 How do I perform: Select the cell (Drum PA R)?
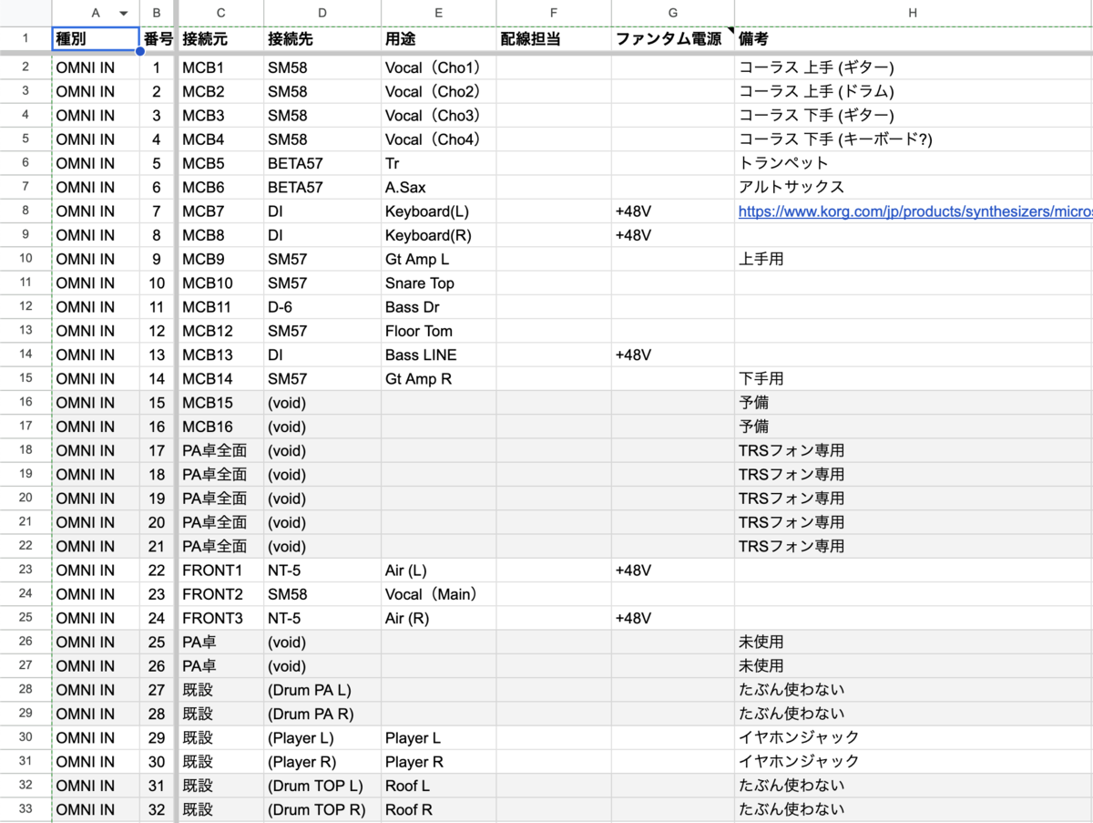point(322,714)
